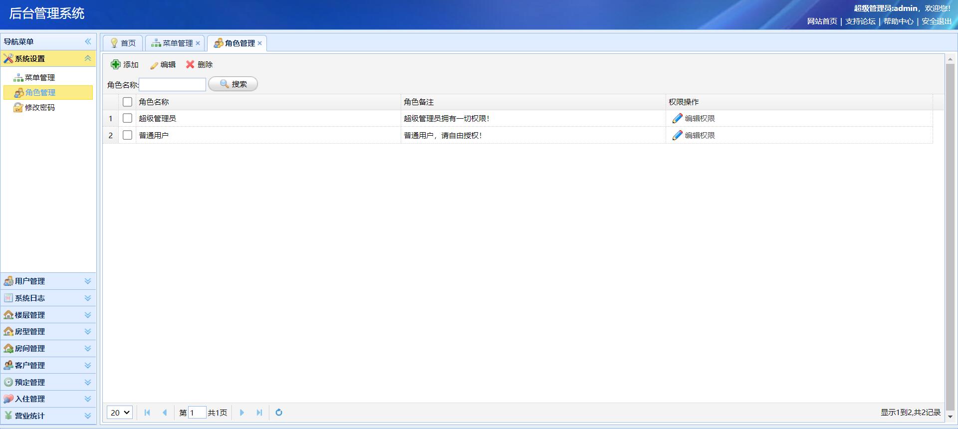Toggle the select-all checkbox in table header
Image resolution: width=958 pixels, height=429 pixels.
[127, 102]
